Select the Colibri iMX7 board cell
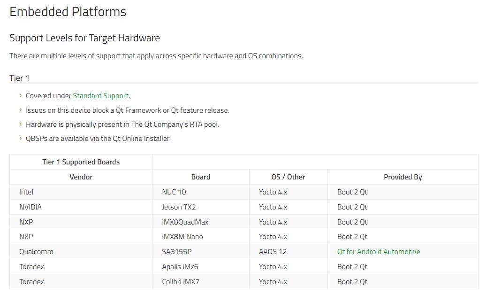 [x=200, y=282]
